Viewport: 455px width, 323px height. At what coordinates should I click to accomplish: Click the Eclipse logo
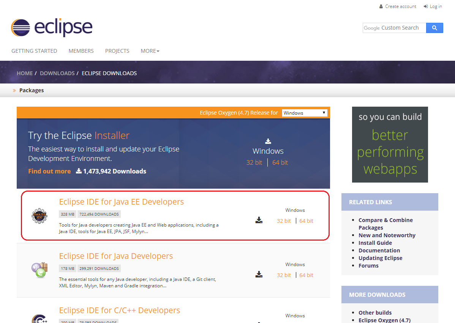click(52, 28)
